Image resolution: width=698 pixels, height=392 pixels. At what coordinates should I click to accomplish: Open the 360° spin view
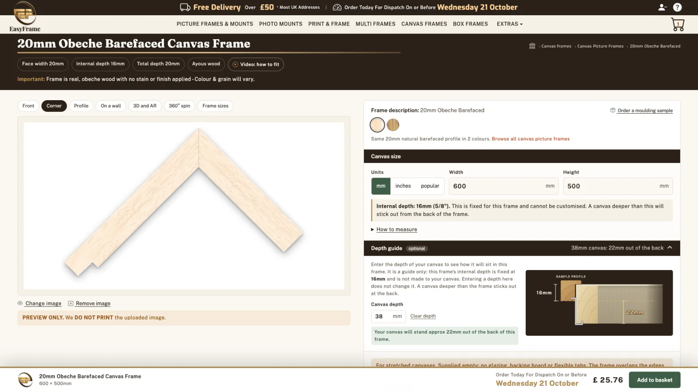(179, 106)
